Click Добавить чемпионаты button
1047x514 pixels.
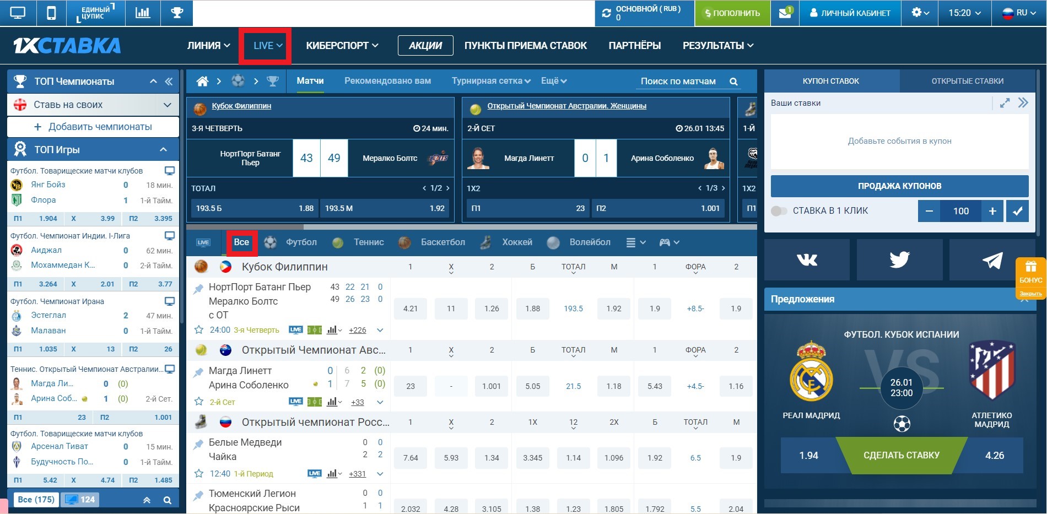point(93,127)
